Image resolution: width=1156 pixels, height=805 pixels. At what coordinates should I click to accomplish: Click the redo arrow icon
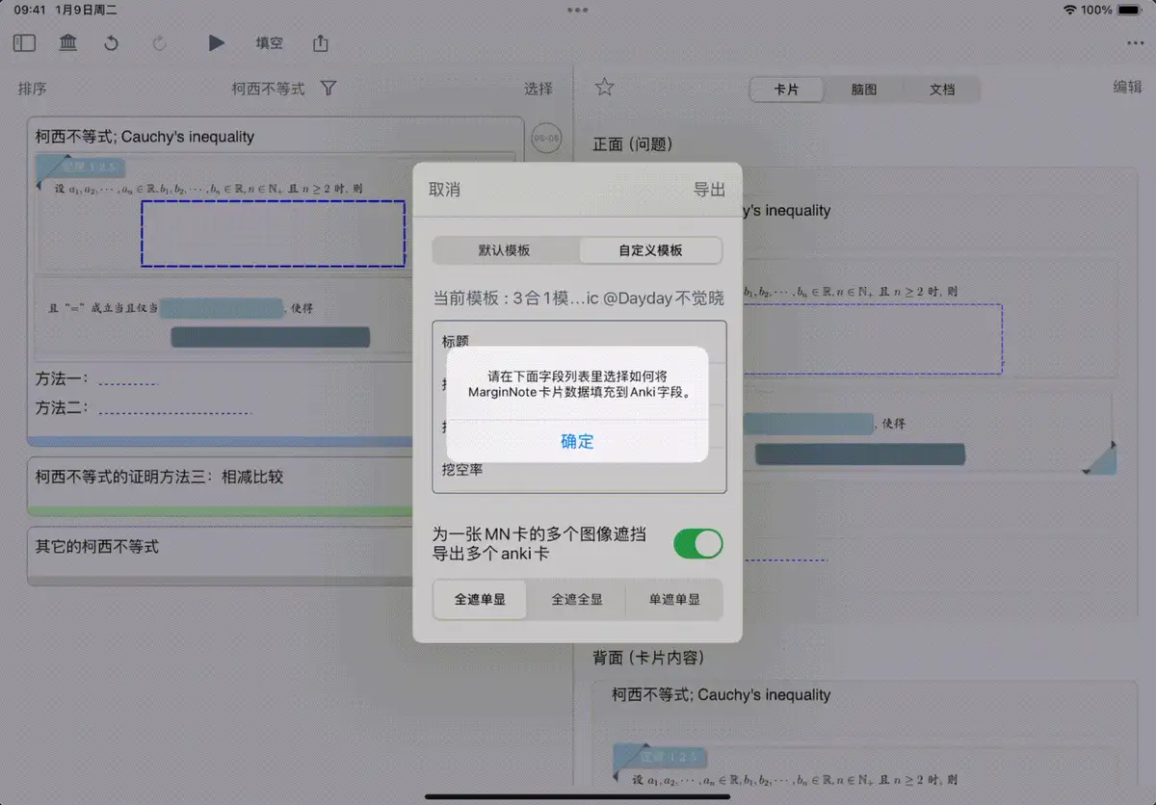coord(159,43)
